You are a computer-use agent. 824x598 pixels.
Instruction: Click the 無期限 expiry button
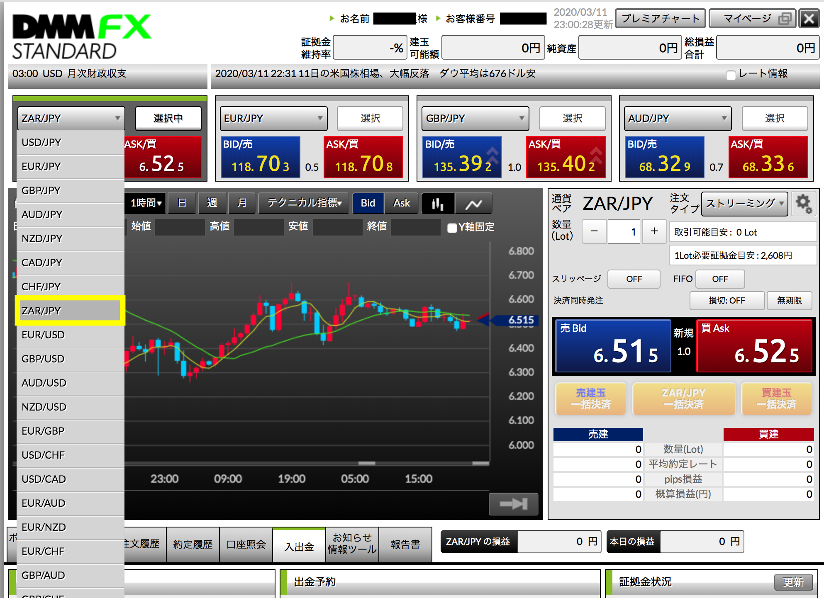789,300
